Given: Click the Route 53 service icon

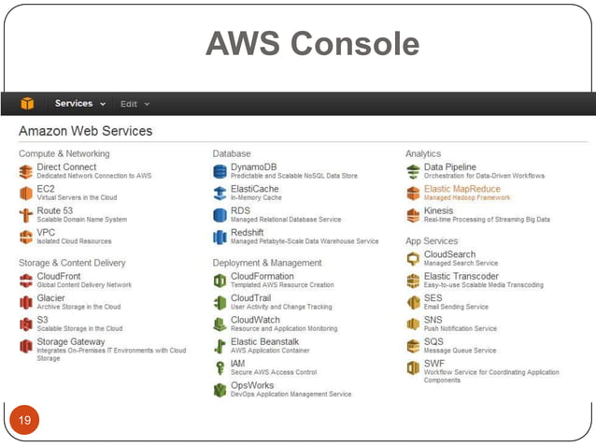Looking at the screenshot, I should [x=26, y=215].
